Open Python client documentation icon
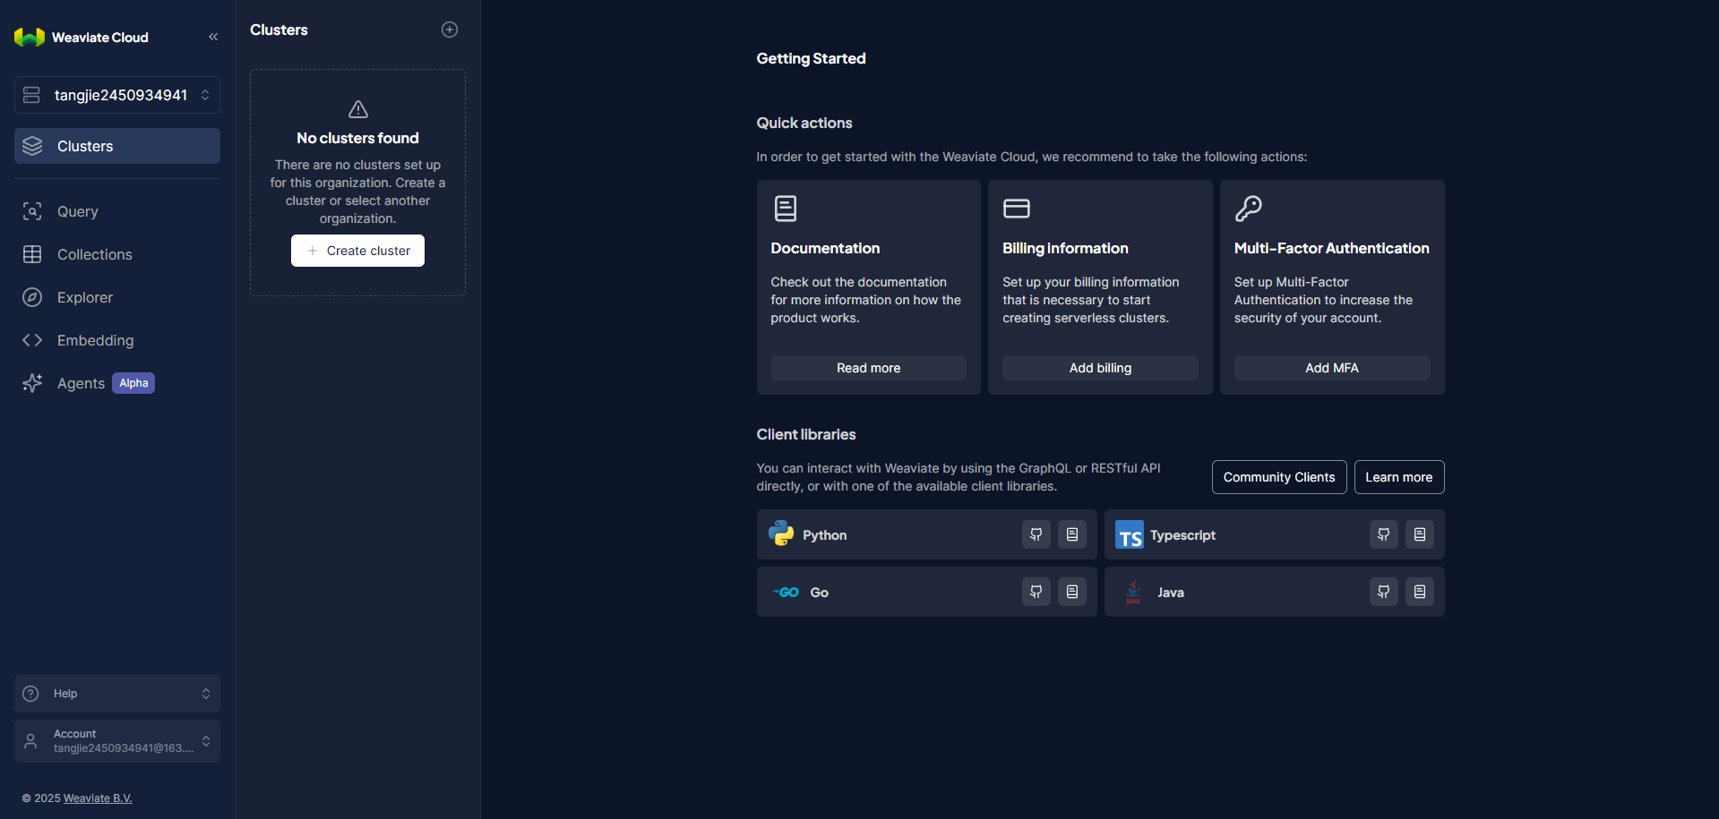The width and height of the screenshot is (1719, 819). point(1072,534)
